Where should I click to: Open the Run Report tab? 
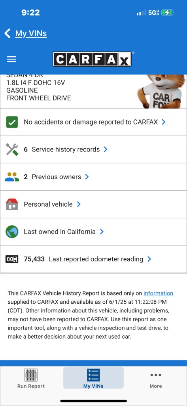click(x=31, y=379)
